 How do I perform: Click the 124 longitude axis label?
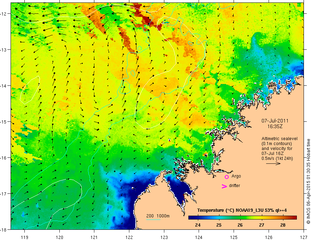pyautogui.click(x=199, y=237)
